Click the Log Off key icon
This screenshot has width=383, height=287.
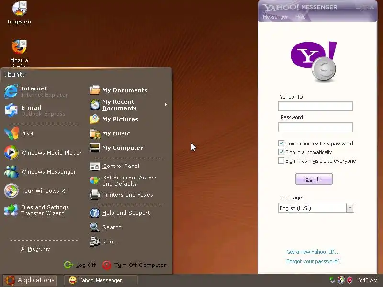click(x=68, y=265)
